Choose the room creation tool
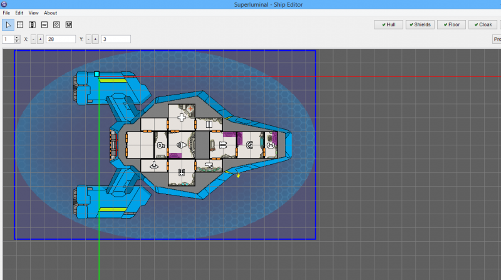 coord(20,25)
